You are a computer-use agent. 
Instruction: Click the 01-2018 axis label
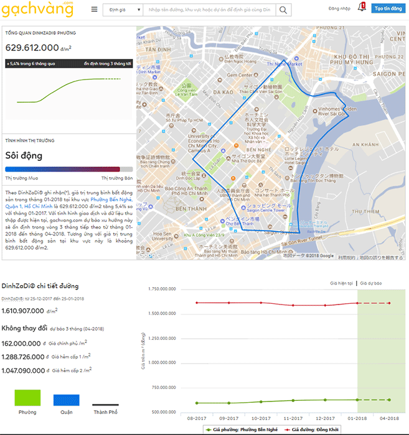coord(357,418)
